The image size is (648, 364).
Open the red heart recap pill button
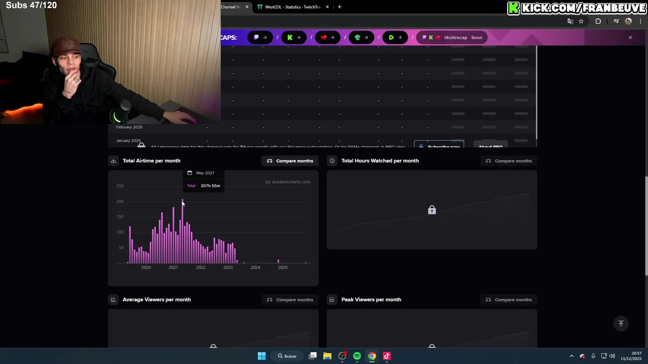coord(328,37)
